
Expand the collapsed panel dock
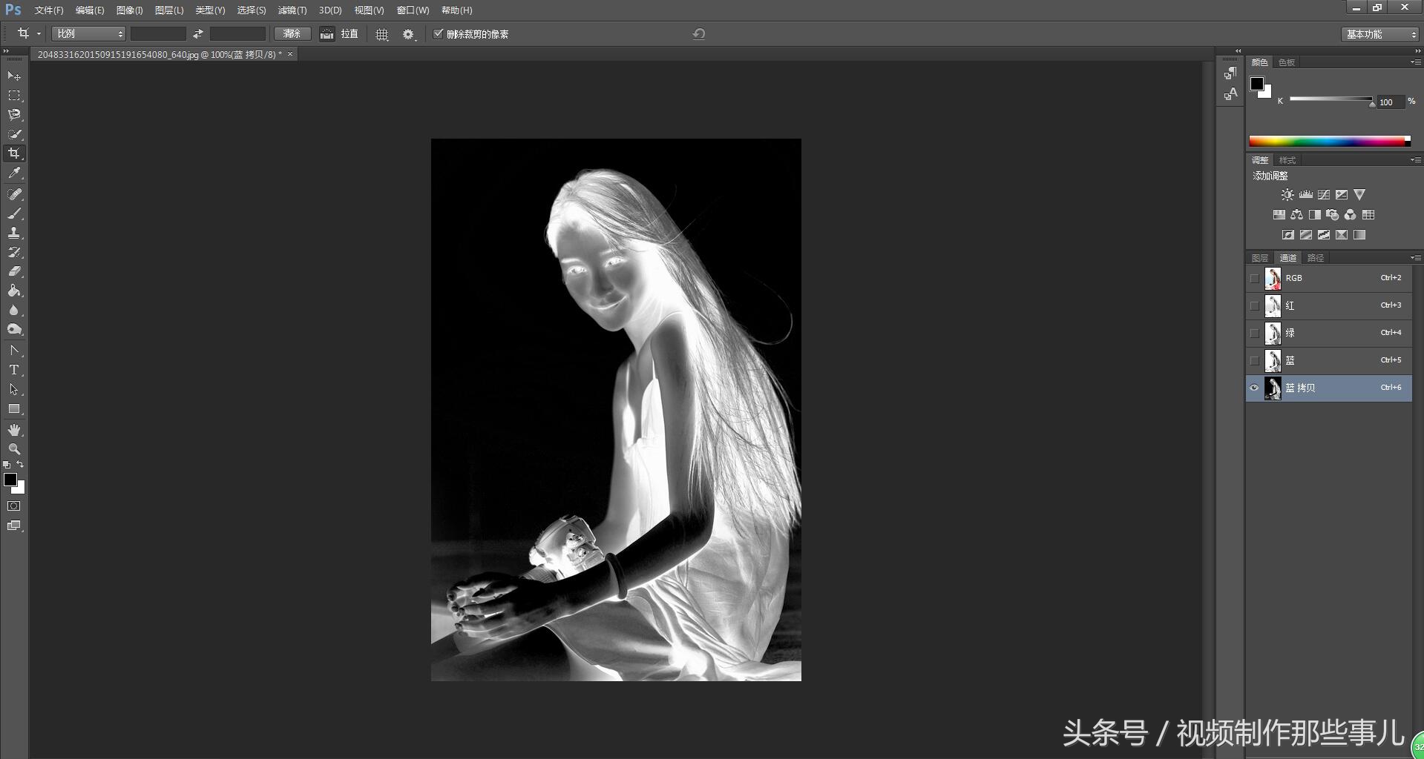pyautogui.click(x=1237, y=51)
